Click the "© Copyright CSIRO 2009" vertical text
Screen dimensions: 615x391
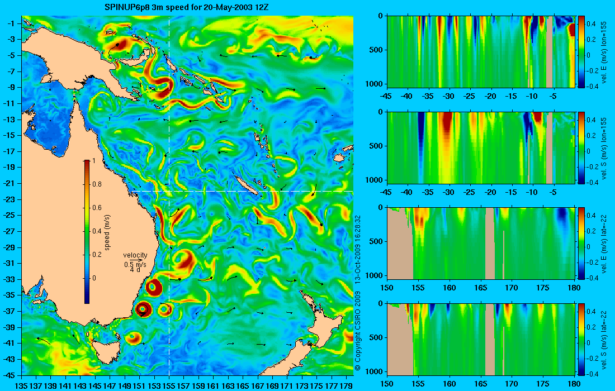pos(357,331)
